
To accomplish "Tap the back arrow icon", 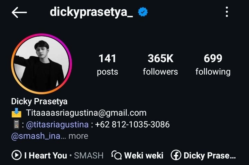I will coord(19,12).
